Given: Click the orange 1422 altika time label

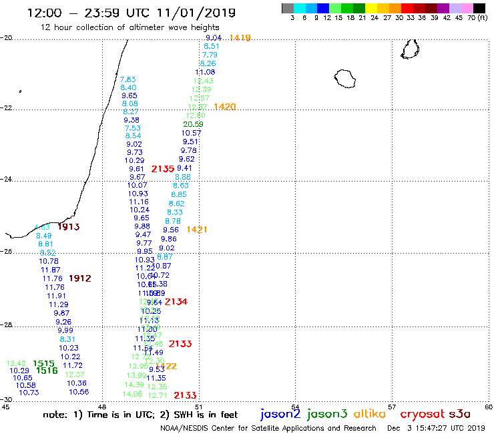Looking at the screenshot, I should 166,366.
